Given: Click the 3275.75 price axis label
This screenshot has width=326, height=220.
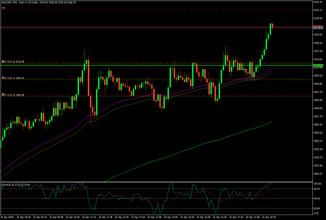Looking at the screenshot, I should 318,158.
